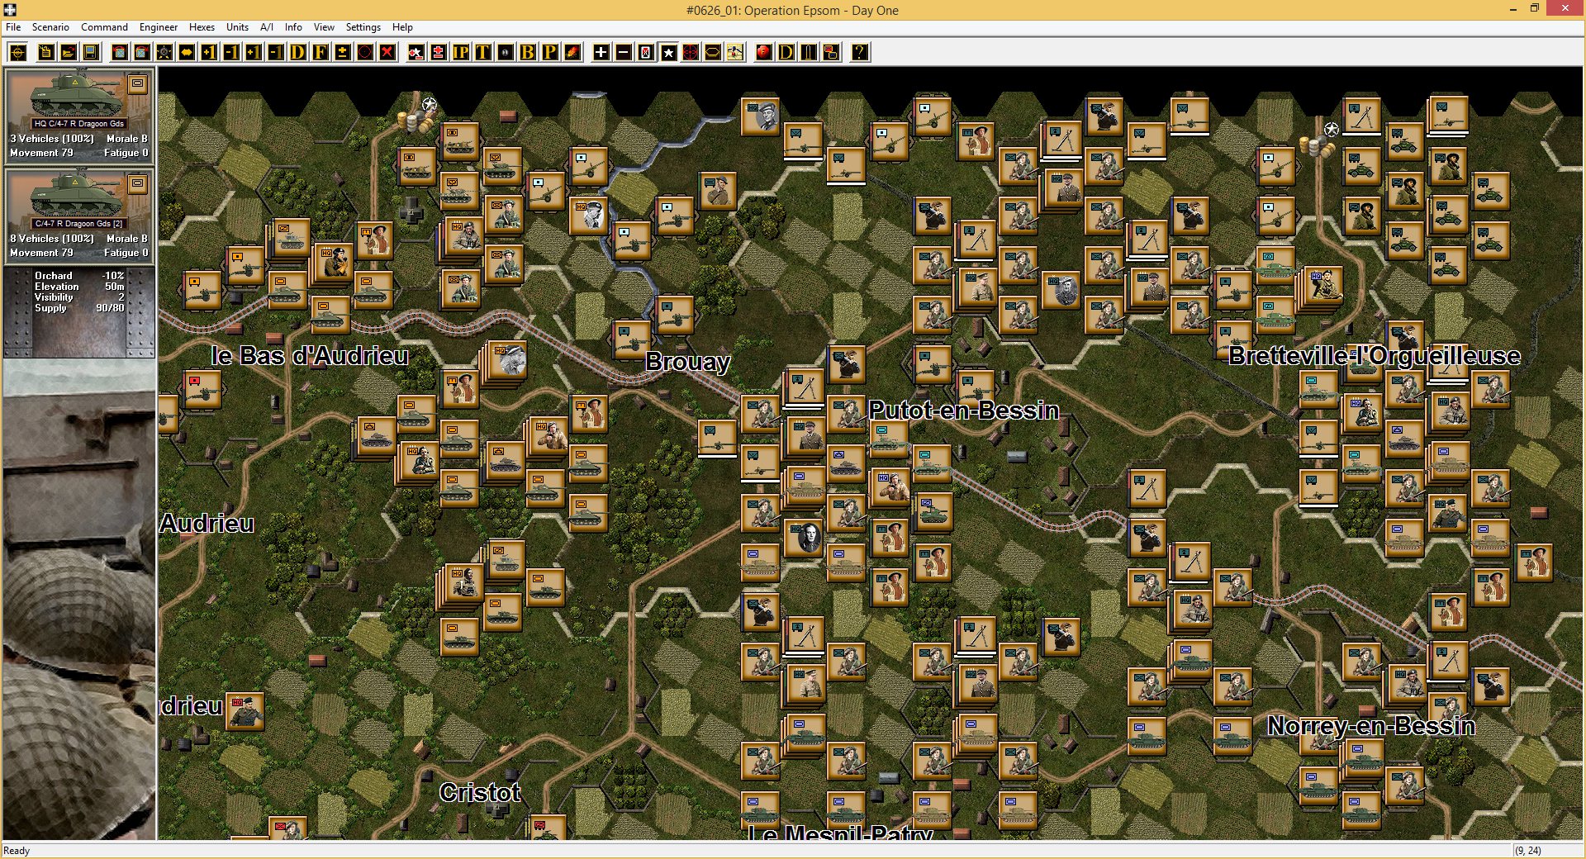Open the Command menu

(104, 27)
